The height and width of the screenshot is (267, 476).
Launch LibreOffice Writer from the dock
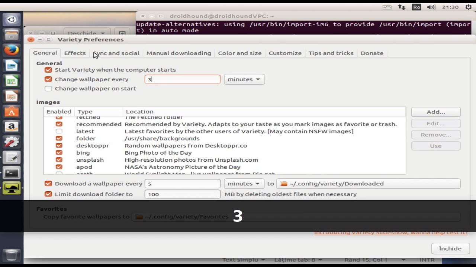[12, 66]
